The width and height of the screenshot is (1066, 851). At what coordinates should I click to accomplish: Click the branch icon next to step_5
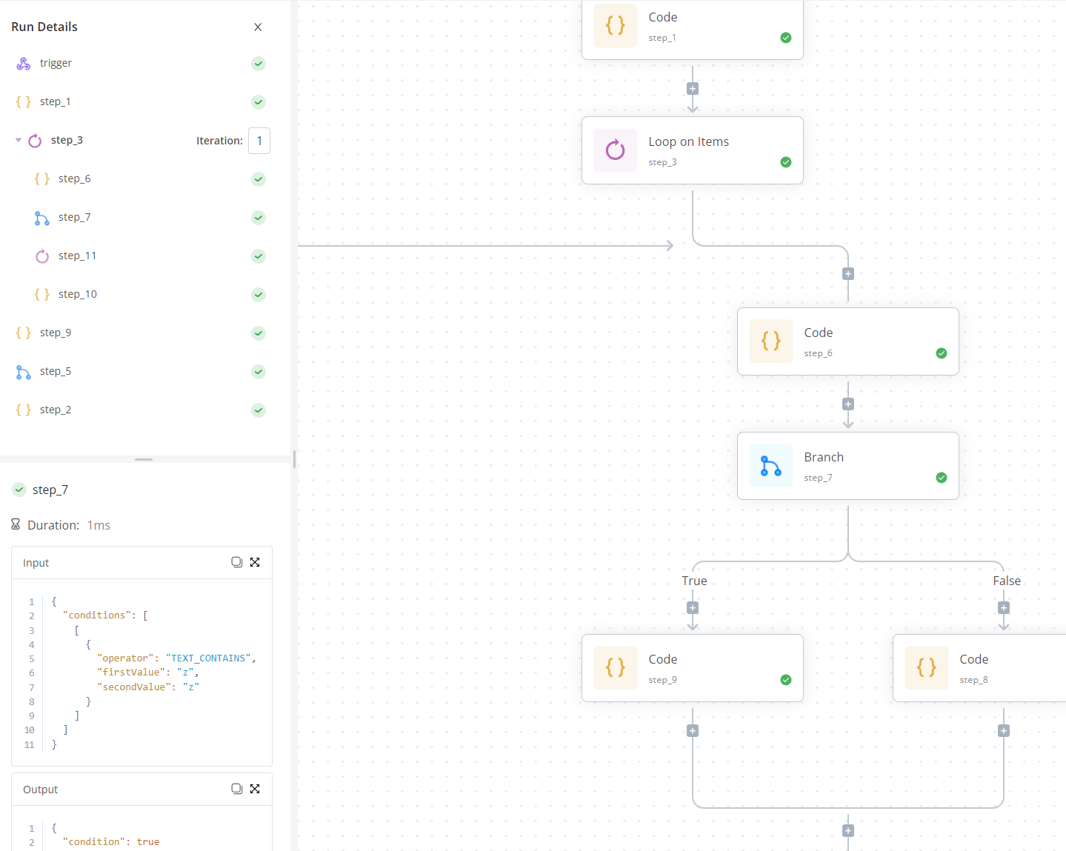click(x=23, y=371)
